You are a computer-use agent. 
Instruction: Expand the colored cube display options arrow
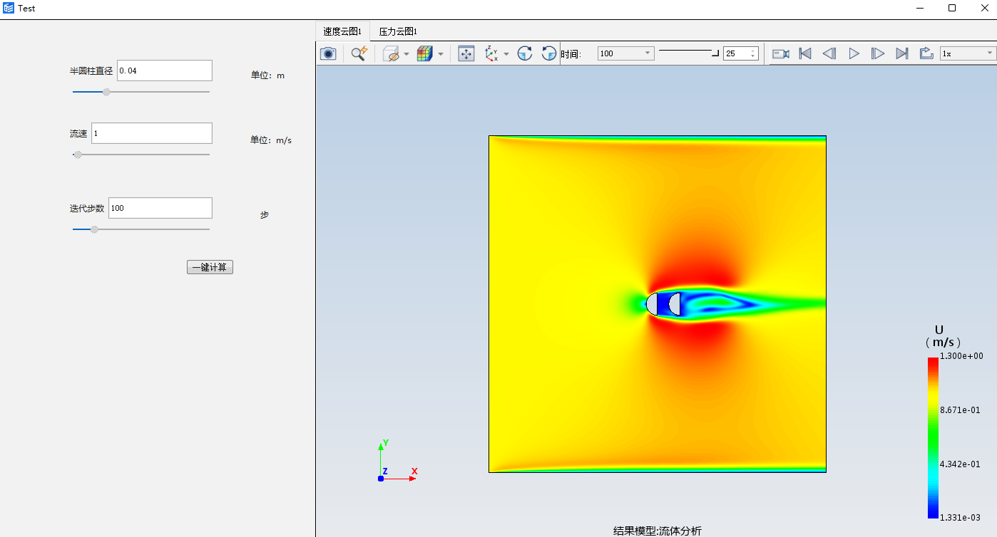(x=440, y=54)
